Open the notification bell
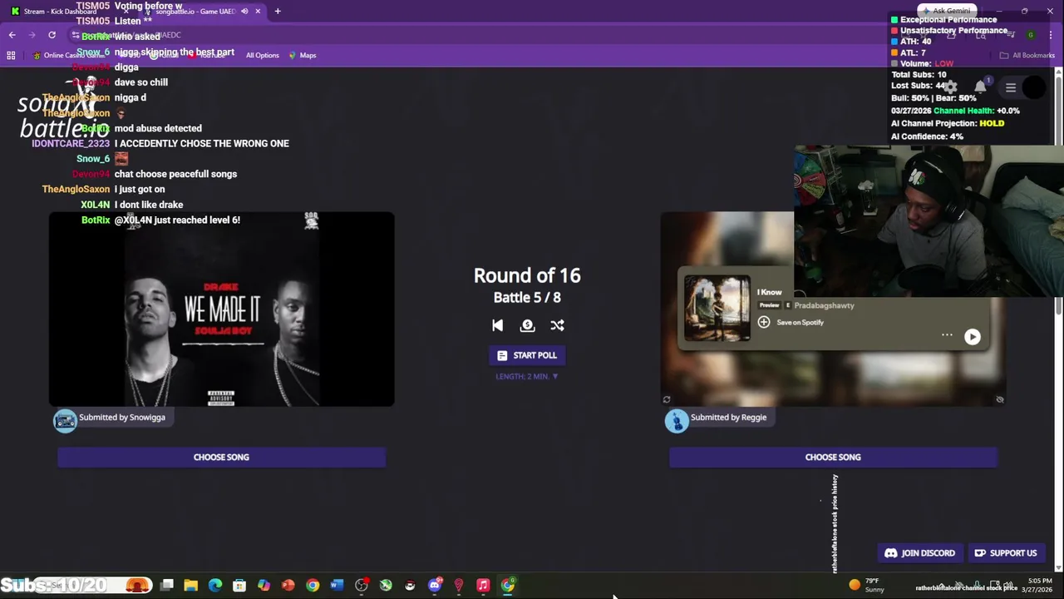1064x599 pixels. (981, 87)
